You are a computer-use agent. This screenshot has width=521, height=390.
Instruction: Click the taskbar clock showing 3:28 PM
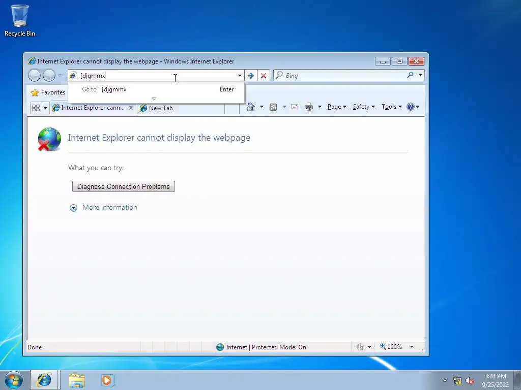tap(495, 380)
